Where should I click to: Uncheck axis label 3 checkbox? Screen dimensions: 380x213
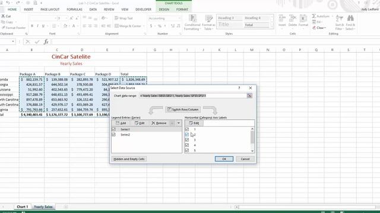(x=187, y=140)
